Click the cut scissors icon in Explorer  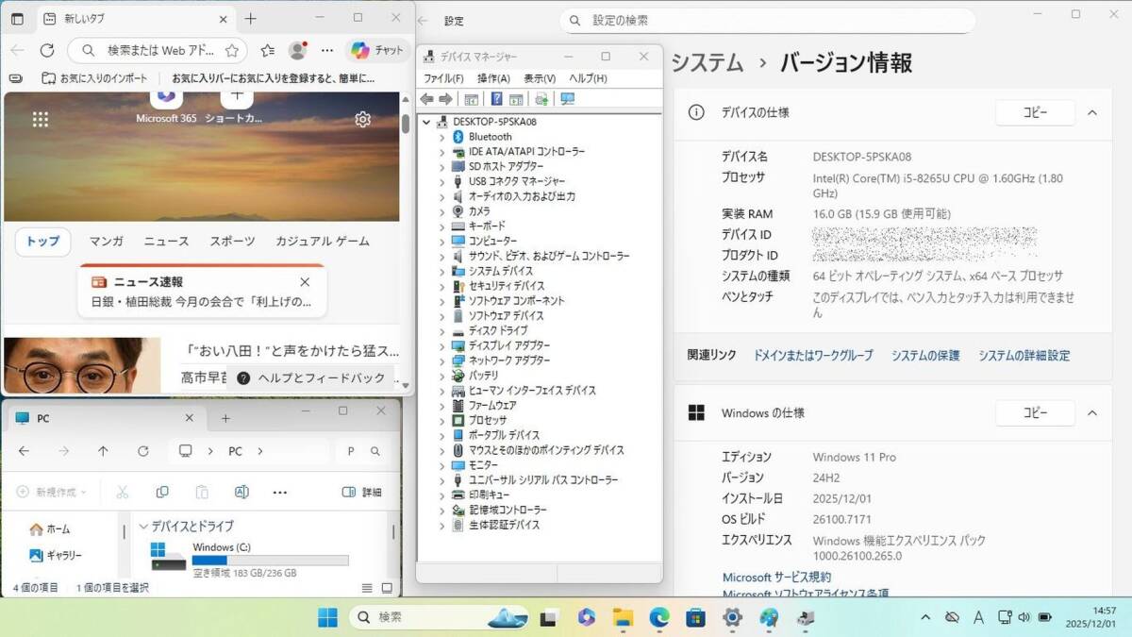coord(122,492)
